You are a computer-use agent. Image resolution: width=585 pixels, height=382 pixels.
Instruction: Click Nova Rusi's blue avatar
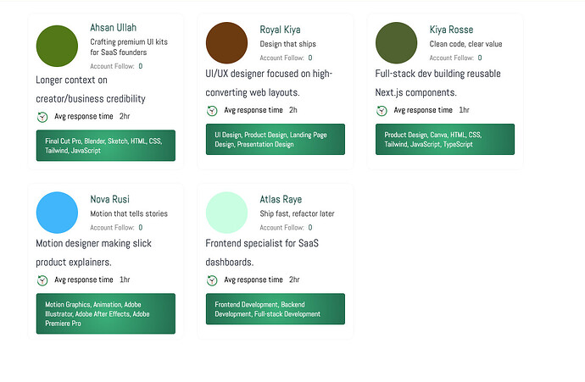[x=58, y=213]
